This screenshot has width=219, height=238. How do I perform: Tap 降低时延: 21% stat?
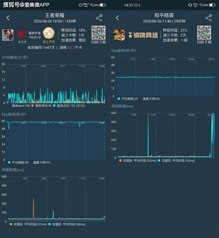pyautogui.click(x=175, y=30)
